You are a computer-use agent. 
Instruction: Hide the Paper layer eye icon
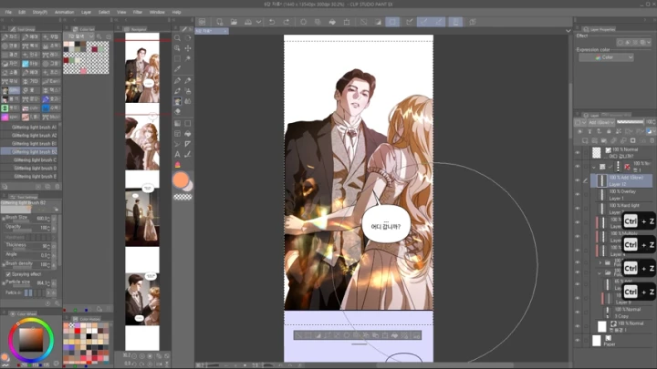[578, 341]
